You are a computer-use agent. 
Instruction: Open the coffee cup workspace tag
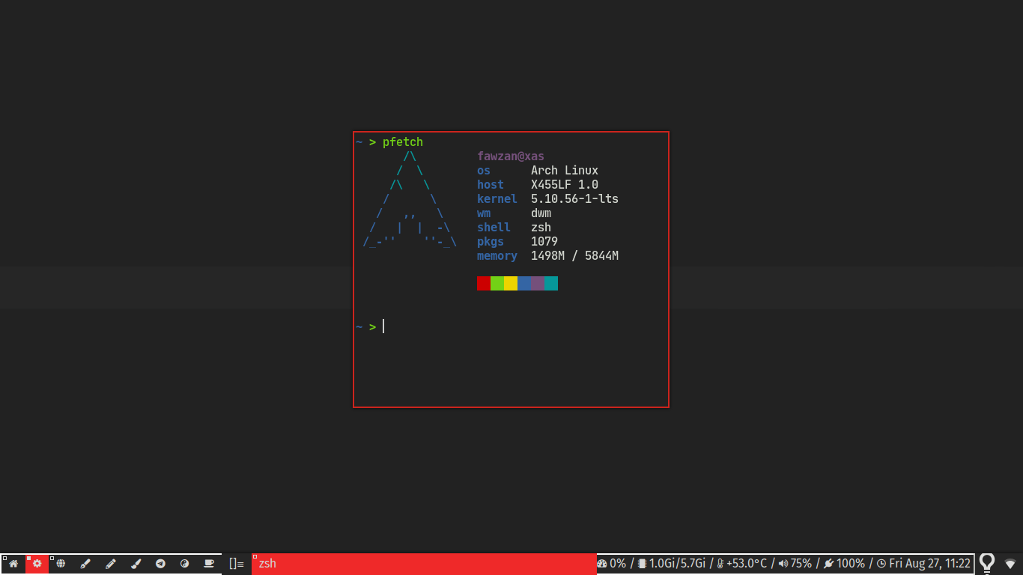210,564
